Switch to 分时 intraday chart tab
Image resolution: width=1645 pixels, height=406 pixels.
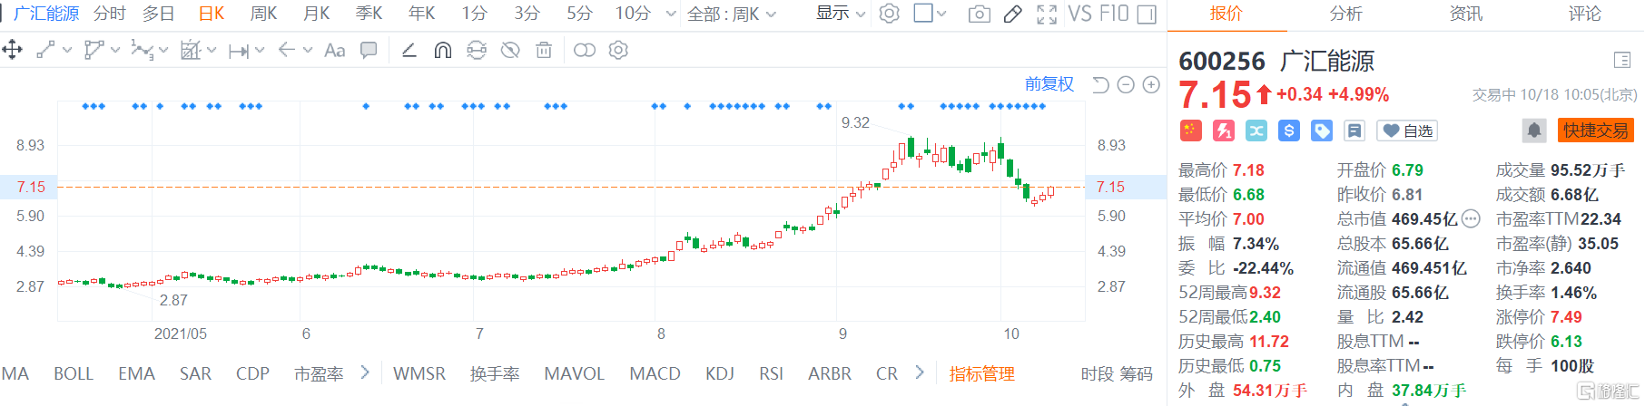[110, 14]
